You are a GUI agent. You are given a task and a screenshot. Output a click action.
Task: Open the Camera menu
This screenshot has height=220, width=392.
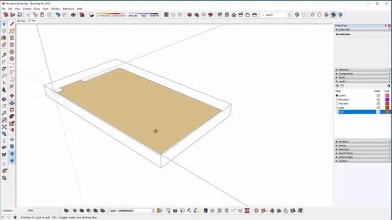point(27,9)
